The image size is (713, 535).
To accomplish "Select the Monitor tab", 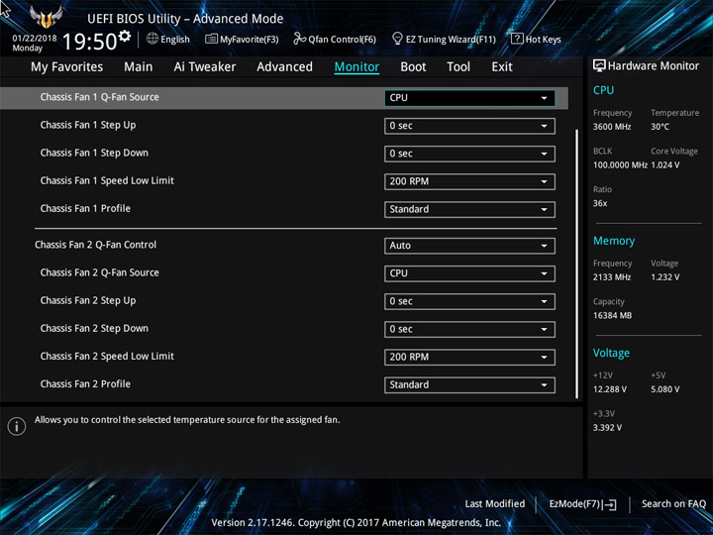I will pos(356,67).
